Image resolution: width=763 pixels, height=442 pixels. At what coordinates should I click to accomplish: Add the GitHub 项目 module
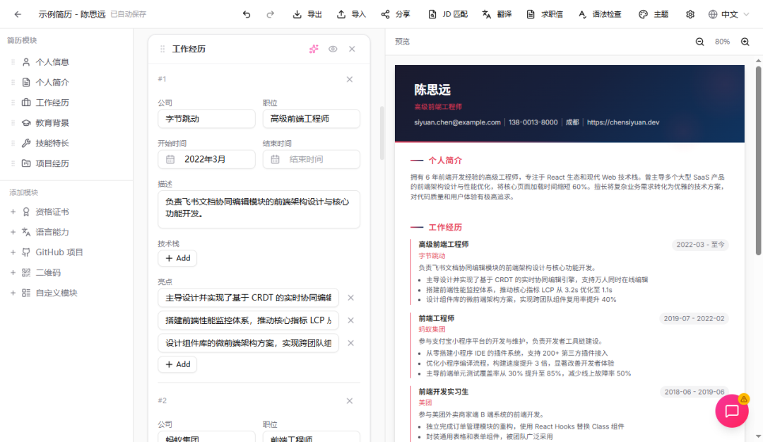[x=59, y=252]
